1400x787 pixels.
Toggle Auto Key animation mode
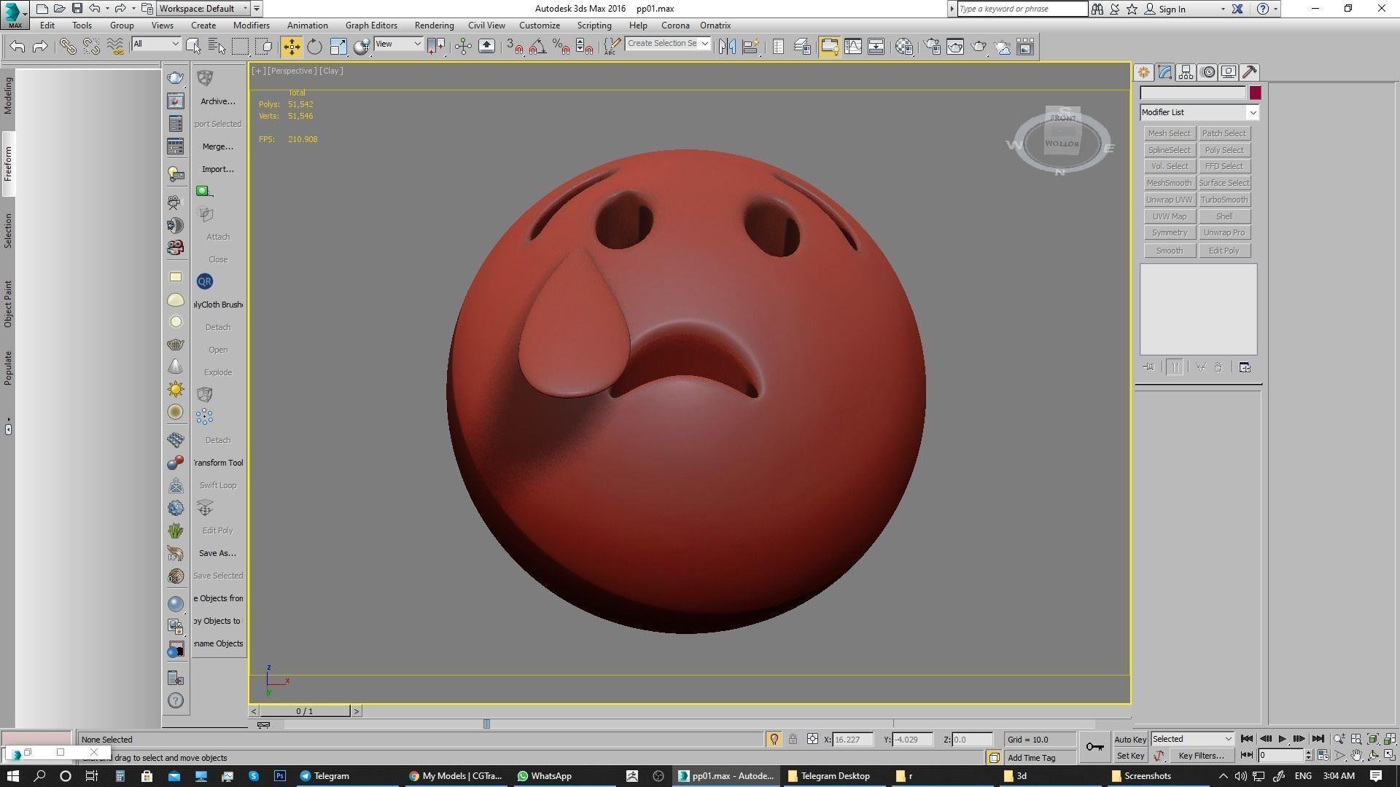pyautogui.click(x=1130, y=740)
